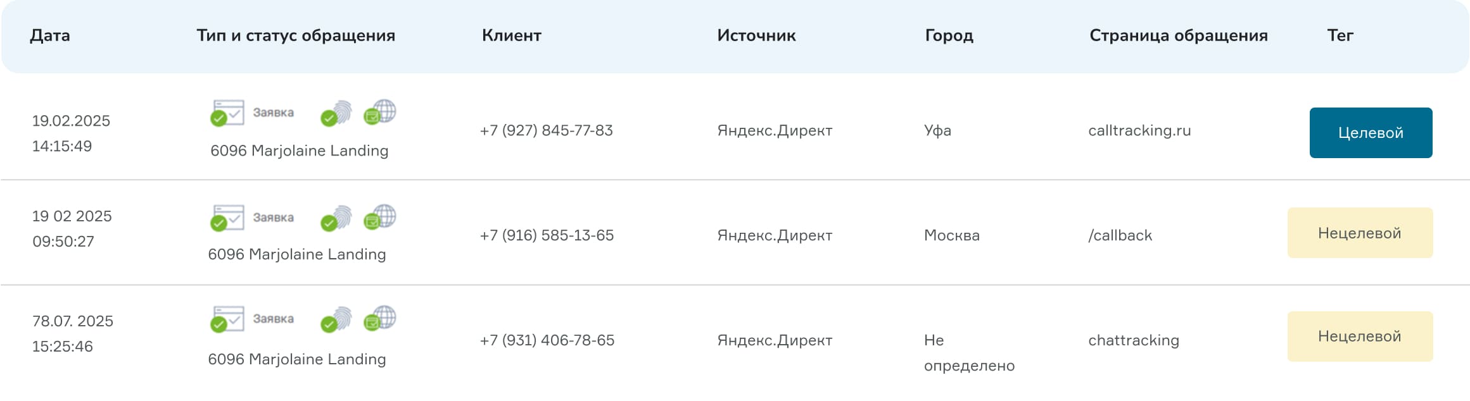Click the form request icon in the Москва row

pos(227,218)
